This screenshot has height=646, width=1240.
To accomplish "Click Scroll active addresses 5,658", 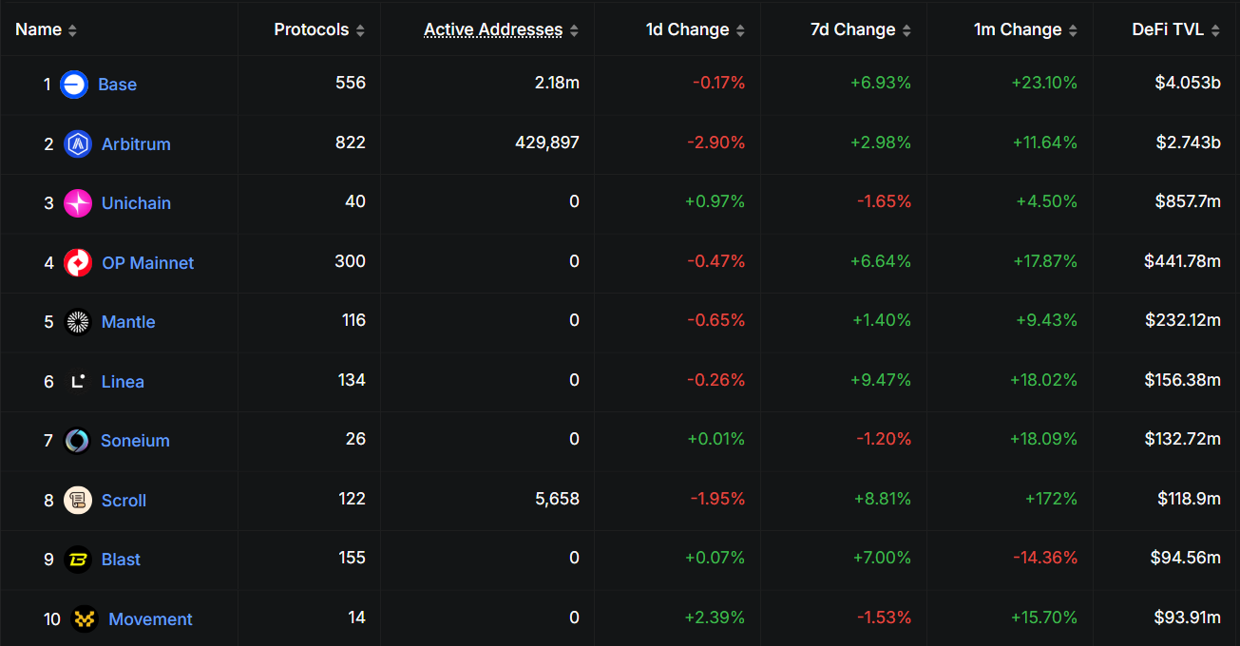I will pyautogui.click(x=558, y=499).
